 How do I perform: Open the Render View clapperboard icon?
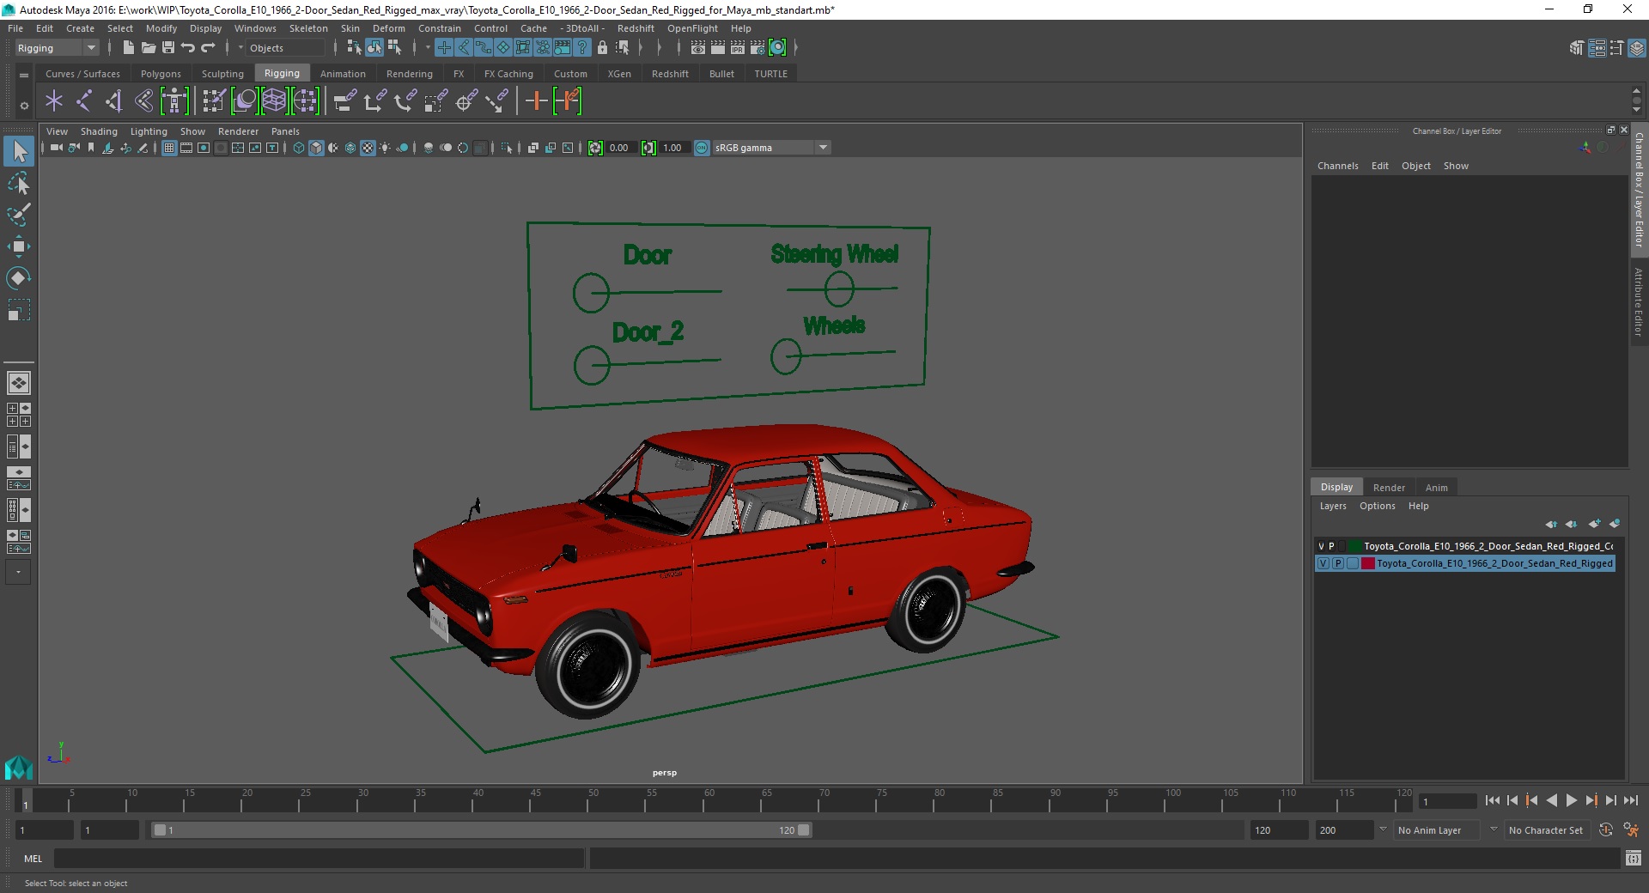pos(698,48)
